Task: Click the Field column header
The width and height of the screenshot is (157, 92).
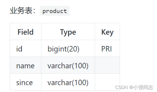Action: click(x=25, y=32)
